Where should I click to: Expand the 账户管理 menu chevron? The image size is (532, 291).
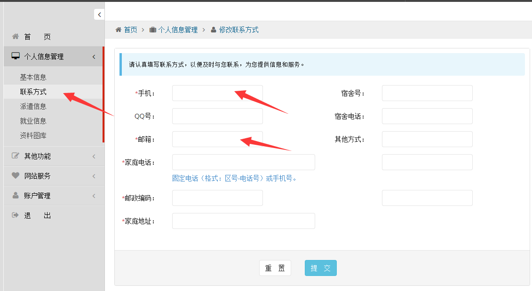click(94, 196)
